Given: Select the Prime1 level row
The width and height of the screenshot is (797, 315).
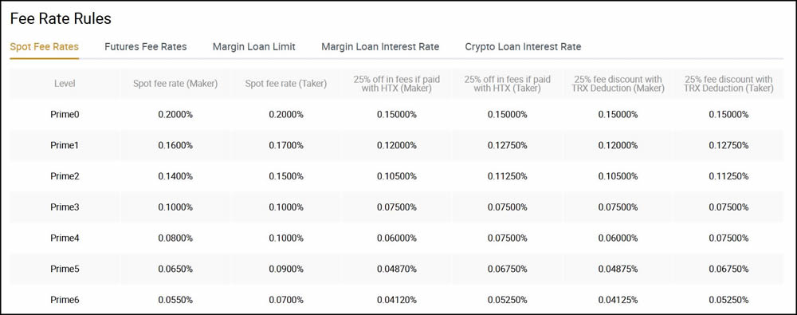Looking at the screenshot, I should tap(396, 146).
